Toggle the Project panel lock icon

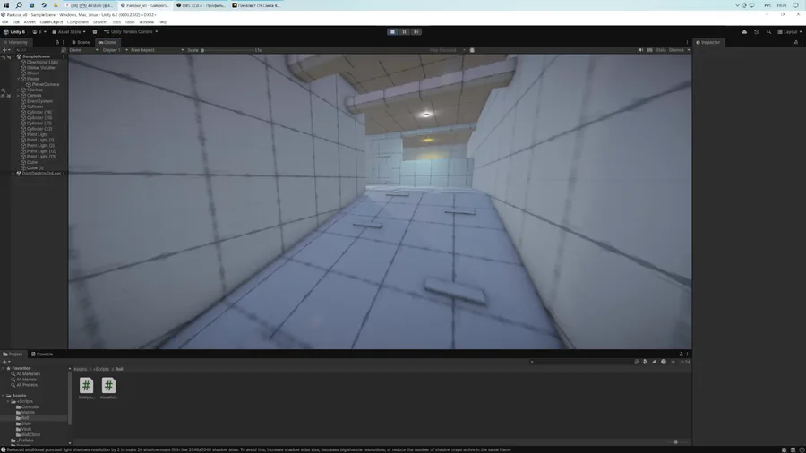click(682, 354)
